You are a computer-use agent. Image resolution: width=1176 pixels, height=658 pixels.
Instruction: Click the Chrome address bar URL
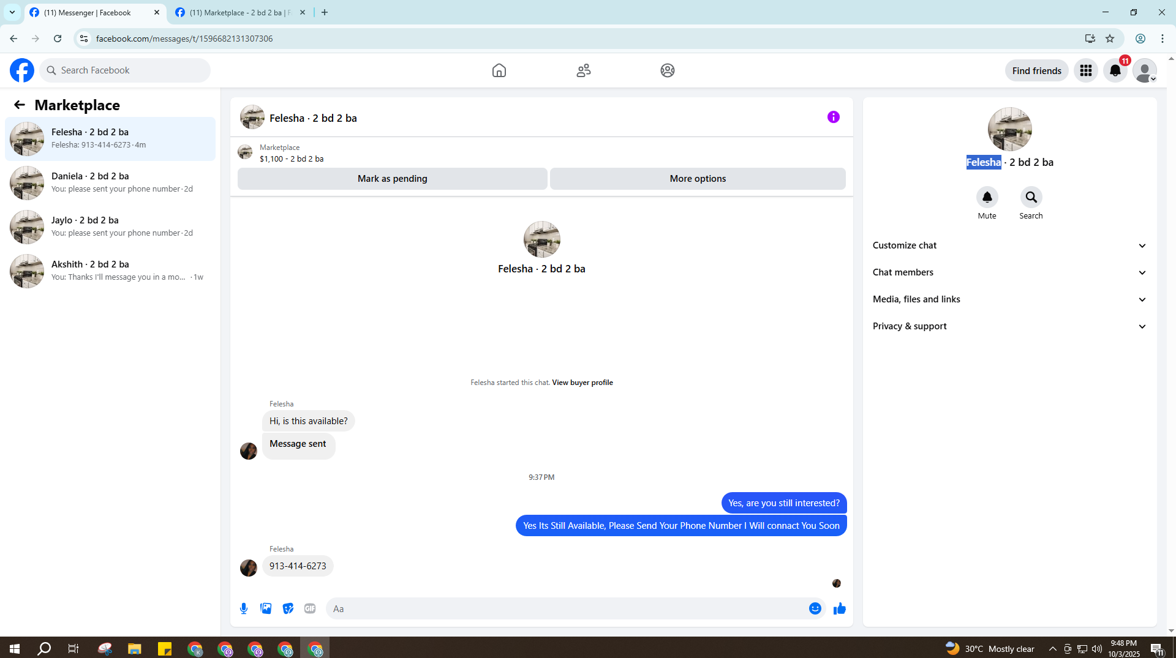[184, 39]
